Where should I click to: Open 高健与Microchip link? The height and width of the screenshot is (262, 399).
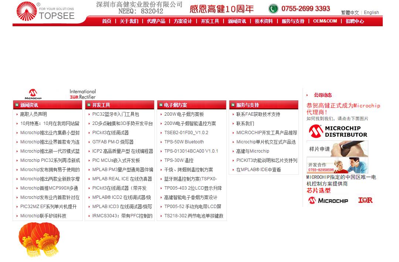point(253,151)
